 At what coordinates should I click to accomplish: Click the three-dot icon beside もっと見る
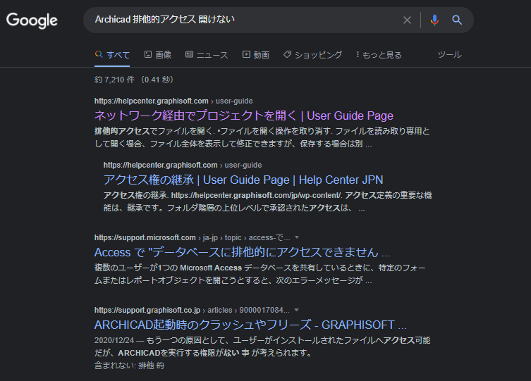(x=358, y=54)
